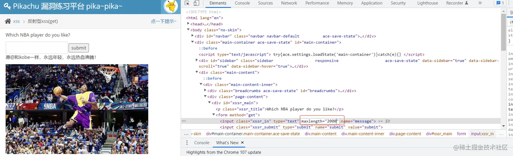Select the What's New drawer tab
This screenshot has width=513, height=156.
click(x=227, y=143)
